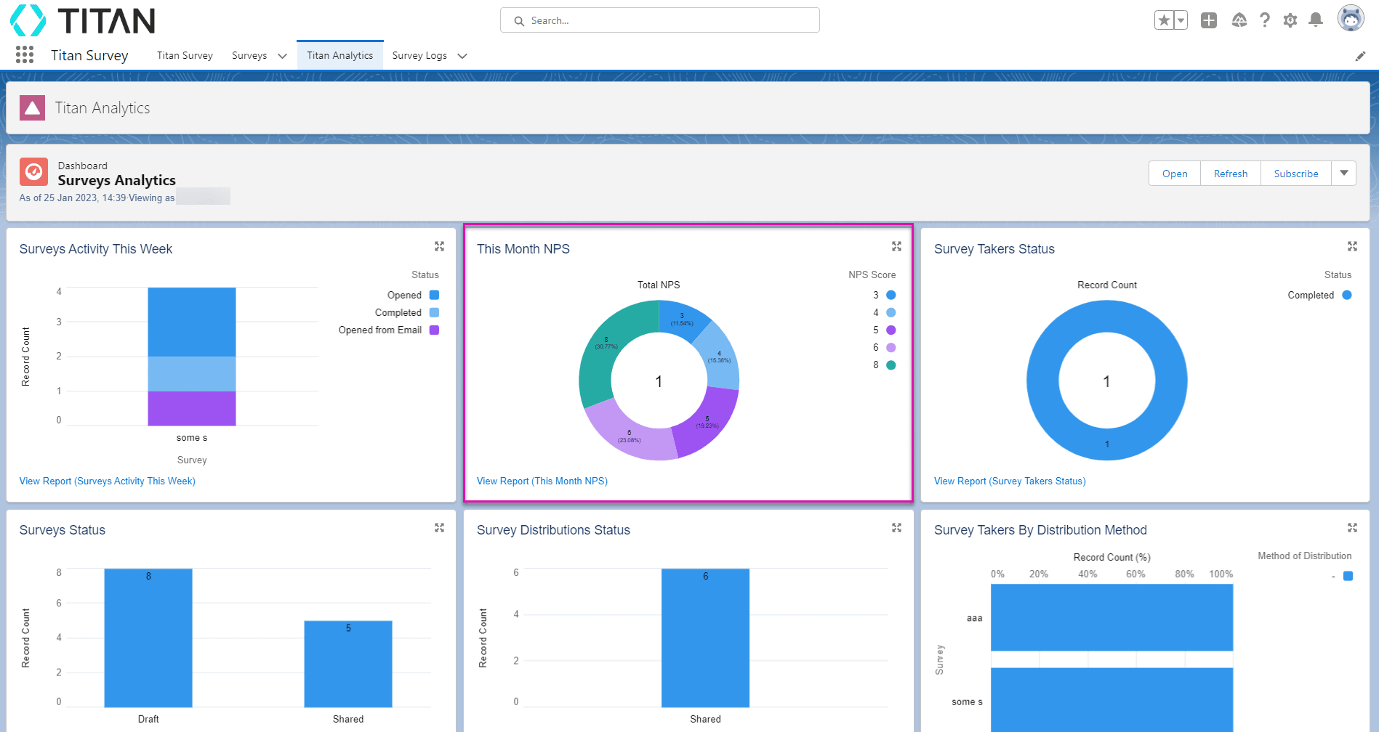Expand the This Month NPS chart
The height and width of the screenshot is (732, 1379).
click(896, 247)
